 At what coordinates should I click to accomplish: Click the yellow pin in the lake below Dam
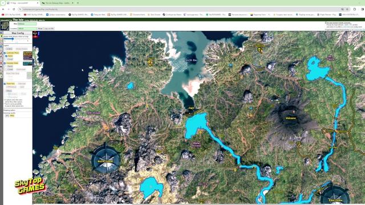[x=200, y=132]
